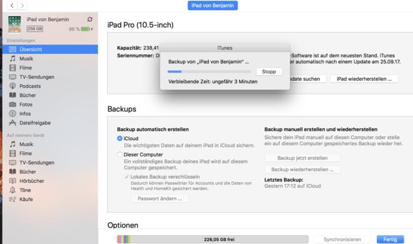This screenshot has width=413, height=244.
Task: Open the Fotos settings label
Action: point(26,104)
